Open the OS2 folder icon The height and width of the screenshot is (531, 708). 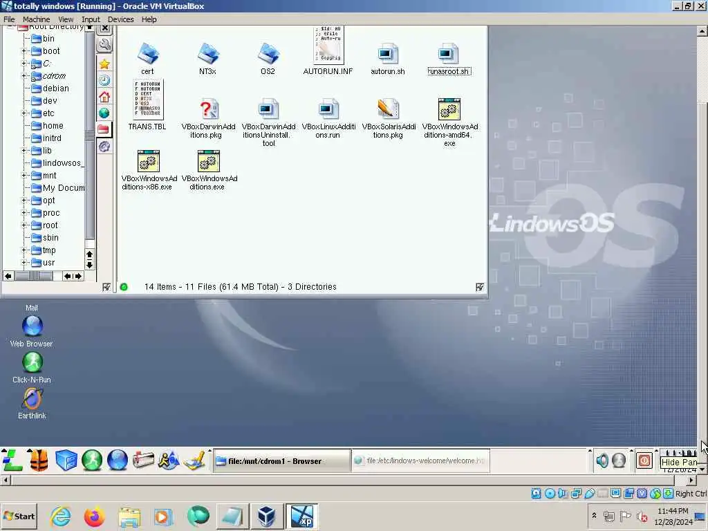click(x=268, y=54)
